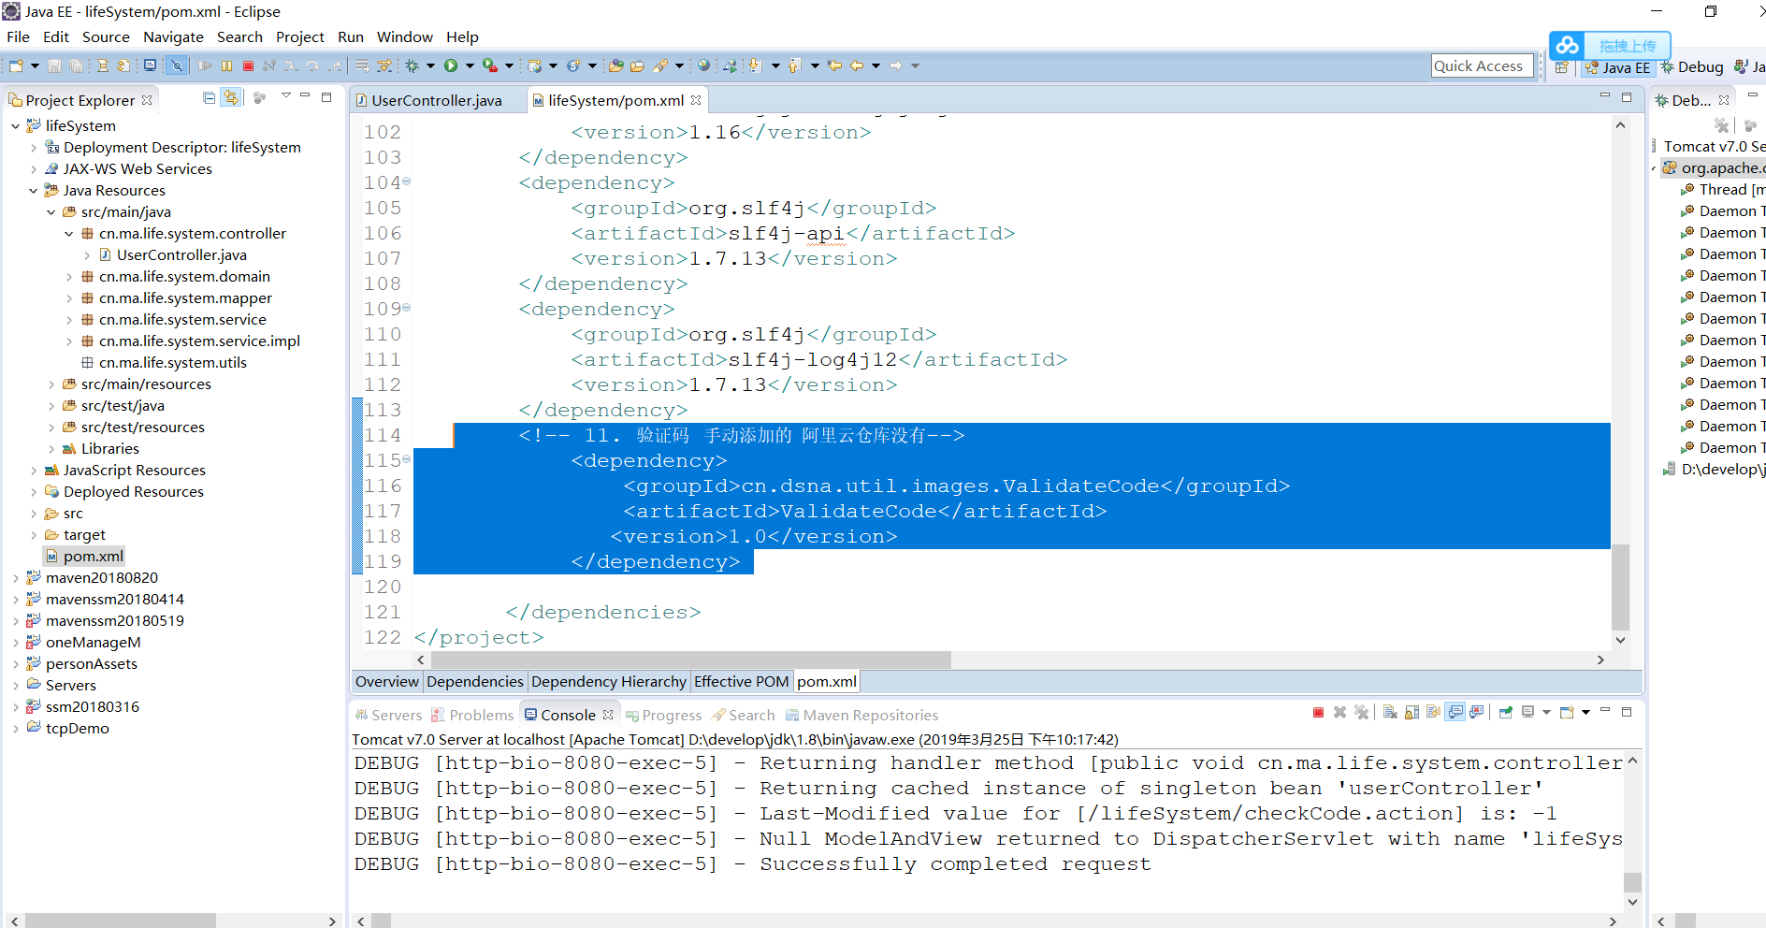Click the blue cloud upload widget
This screenshot has width=1766, height=928.
click(x=1610, y=45)
